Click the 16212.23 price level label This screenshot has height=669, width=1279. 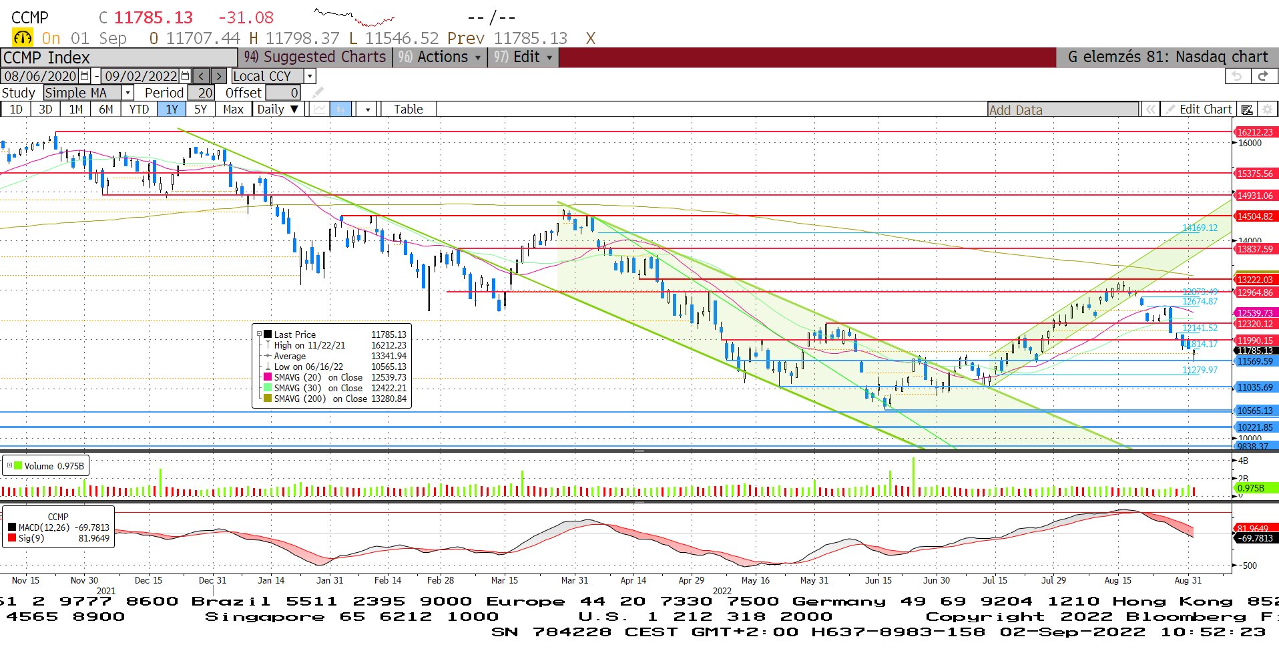[x=1256, y=132]
